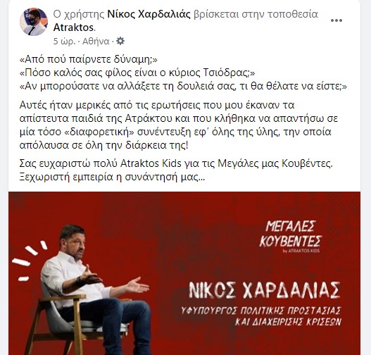Screen dimensions: 371x355
Task: Click the question mentioning κύριος Τσιόδρας
Action: (x=137, y=73)
